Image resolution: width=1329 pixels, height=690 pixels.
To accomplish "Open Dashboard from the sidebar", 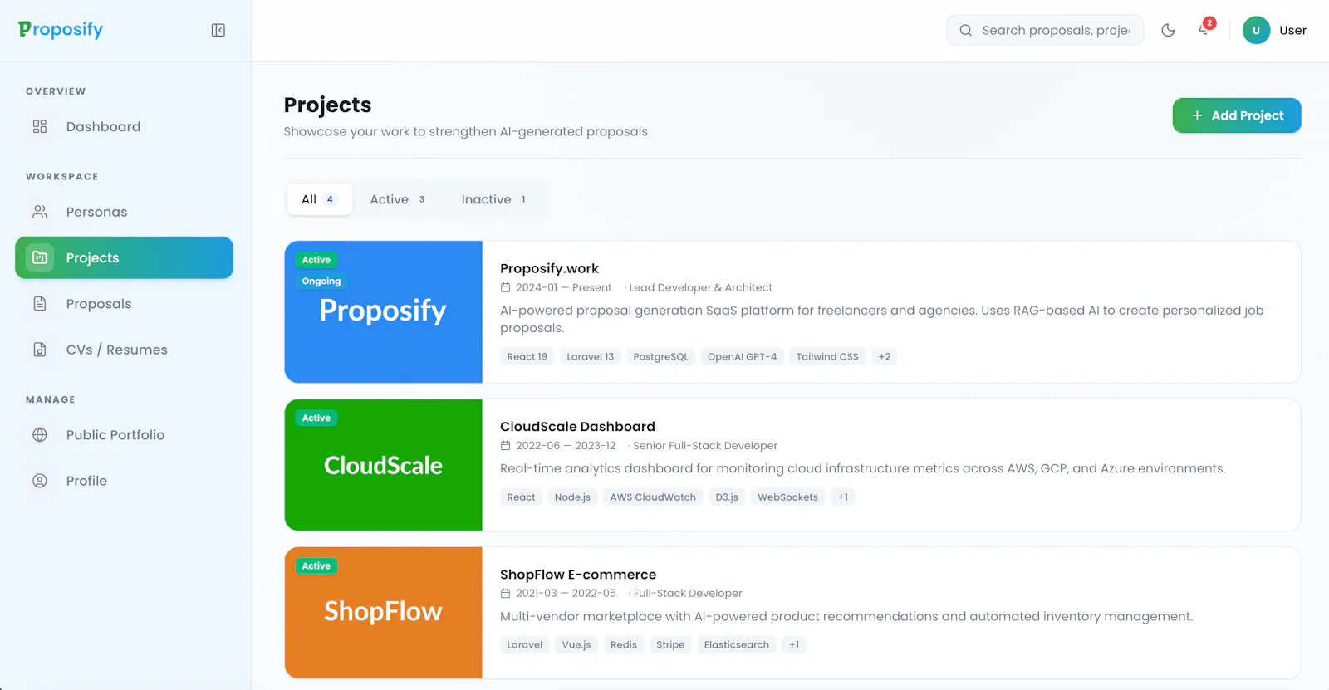I will tap(124, 126).
